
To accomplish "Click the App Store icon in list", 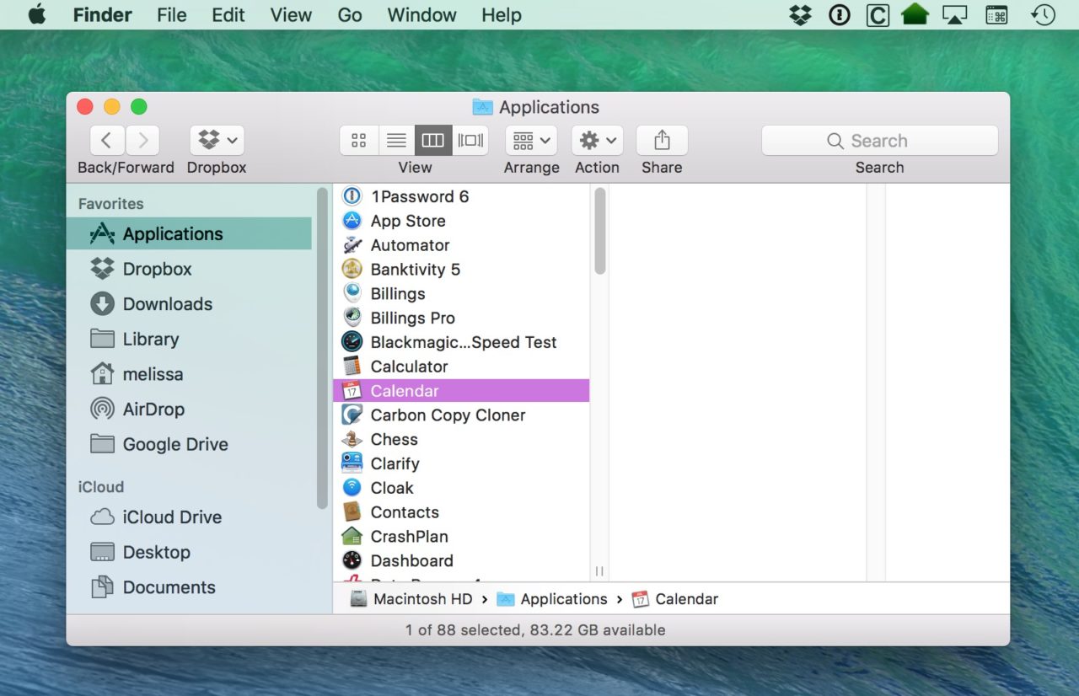I will pyautogui.click(x=352, y=221).
